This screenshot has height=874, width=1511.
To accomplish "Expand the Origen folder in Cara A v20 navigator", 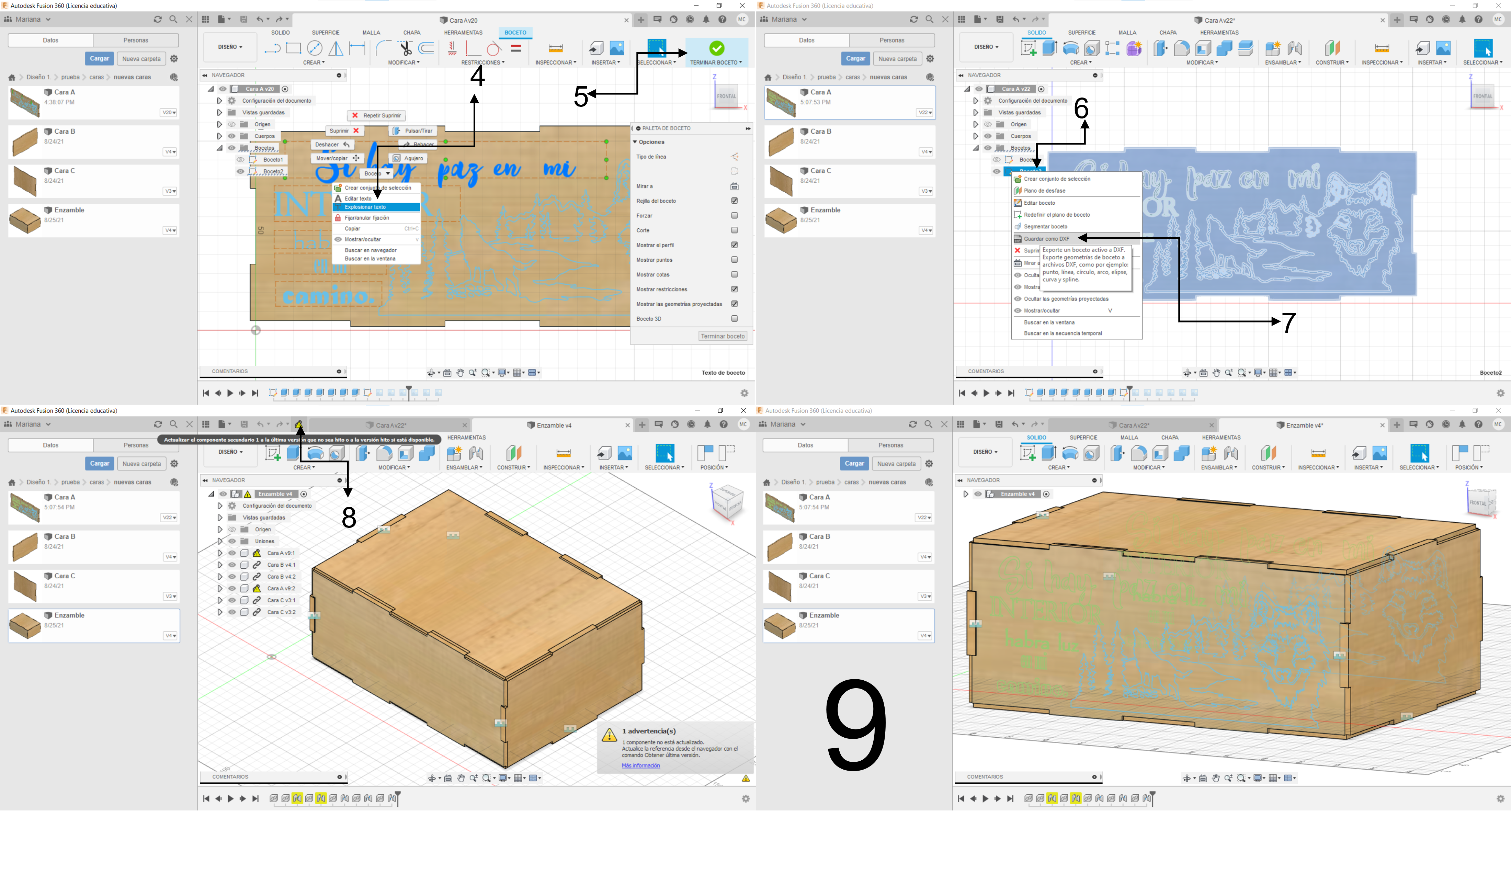I will pyautogui.click(x=219, y=124).
